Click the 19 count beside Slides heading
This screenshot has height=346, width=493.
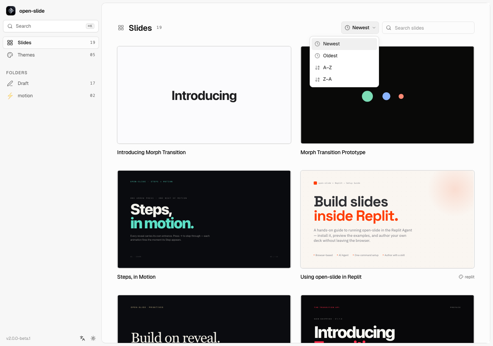tap(159, 28)
